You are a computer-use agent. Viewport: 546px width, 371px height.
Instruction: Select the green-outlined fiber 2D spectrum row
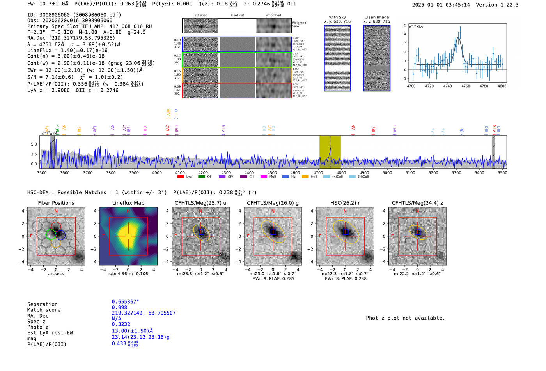tap(237, 60)
